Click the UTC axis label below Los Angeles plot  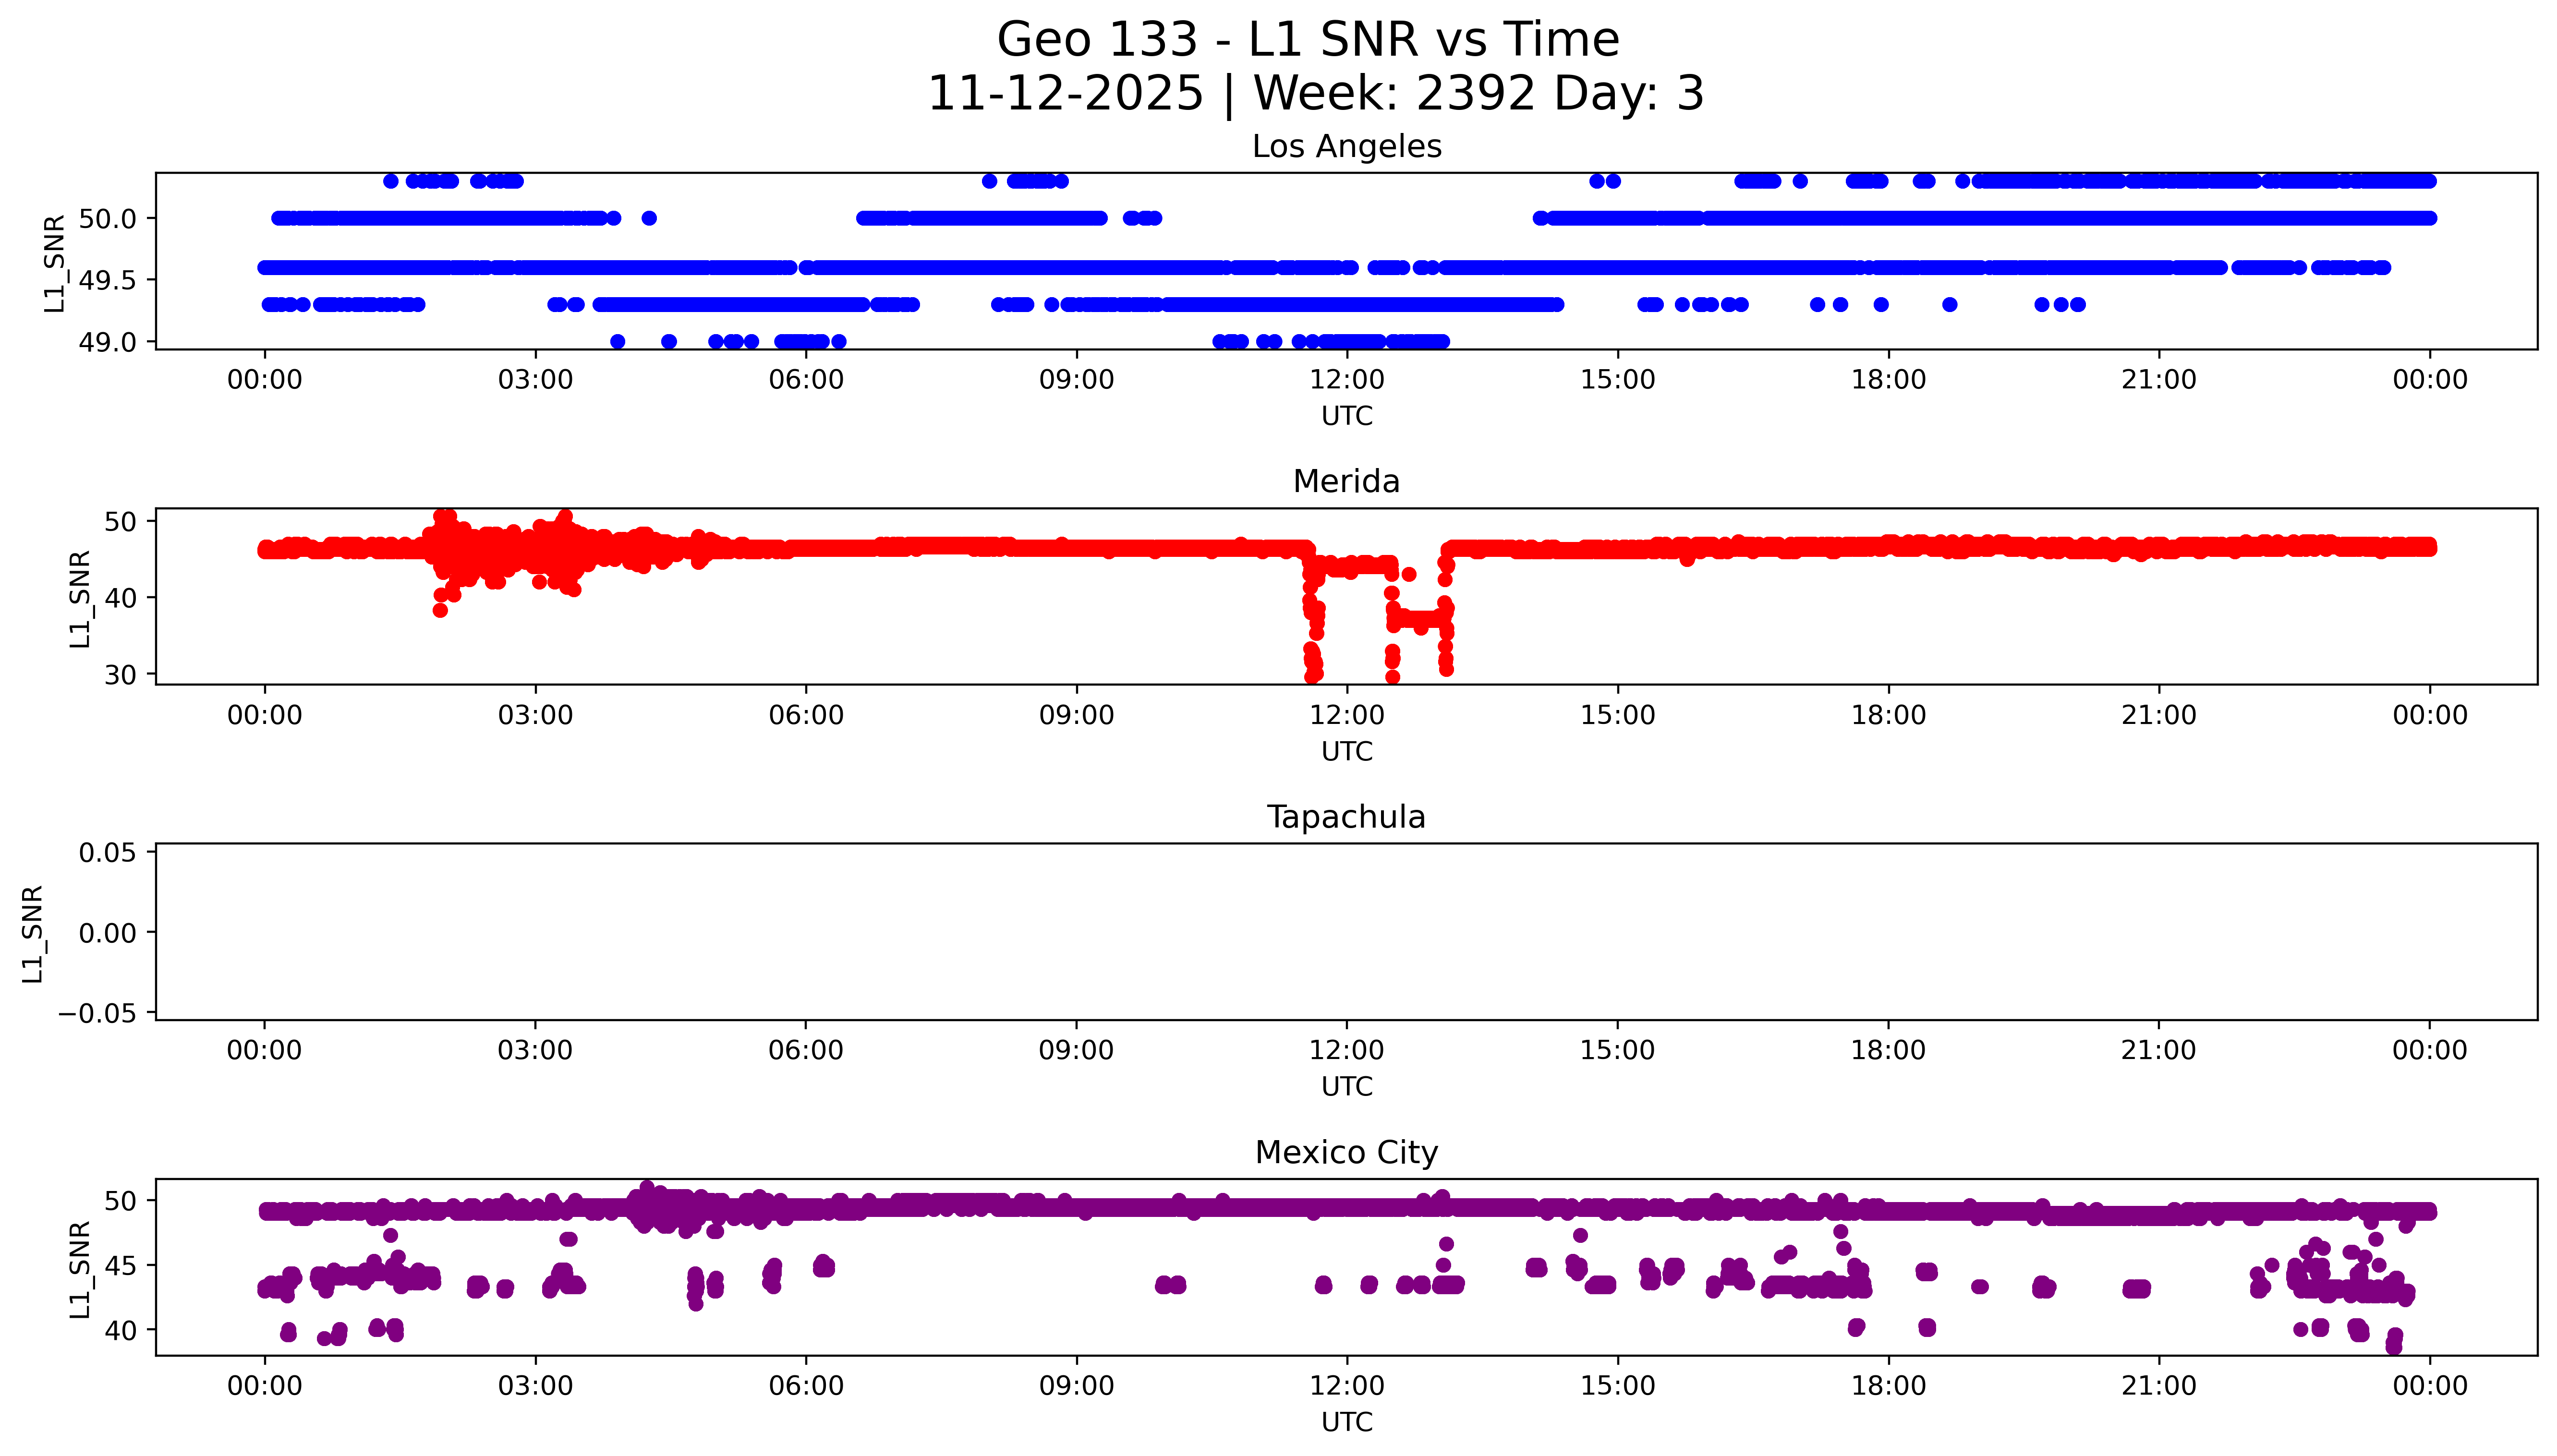pos(1346,416)
